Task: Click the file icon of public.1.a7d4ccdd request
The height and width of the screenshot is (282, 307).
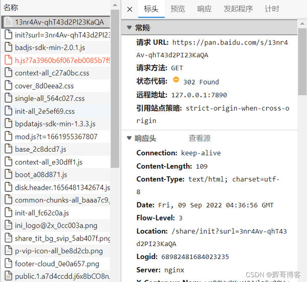Action: tap(8, 276)
